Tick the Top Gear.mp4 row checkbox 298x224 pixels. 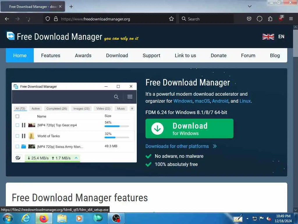[x=17, y=125]
